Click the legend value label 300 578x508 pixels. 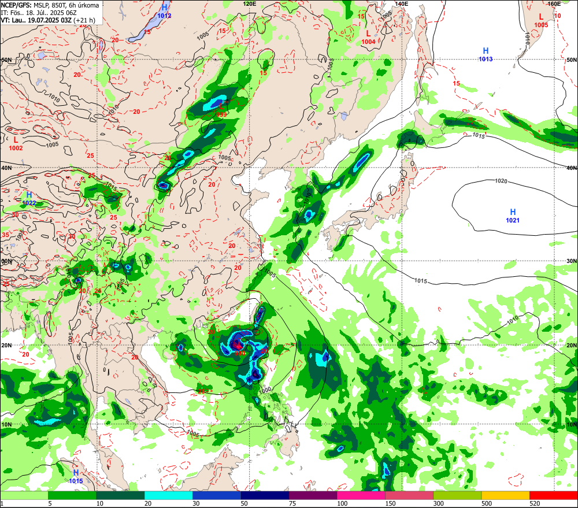(x=439, y=503)
